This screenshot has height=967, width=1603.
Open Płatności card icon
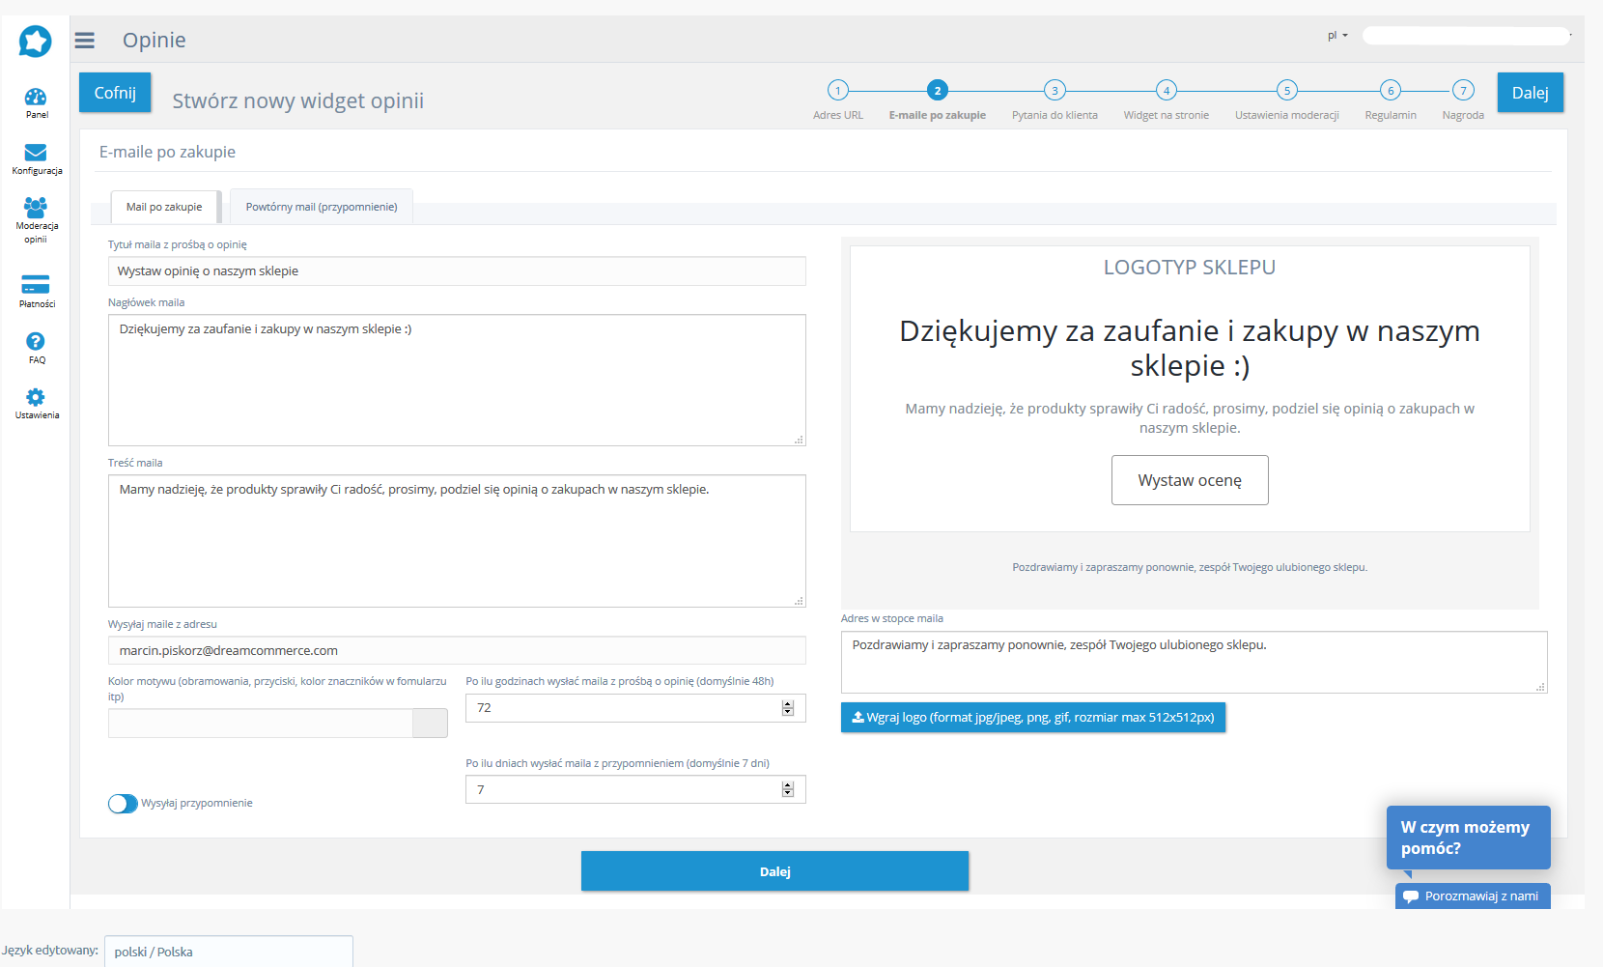click(36, 285)
